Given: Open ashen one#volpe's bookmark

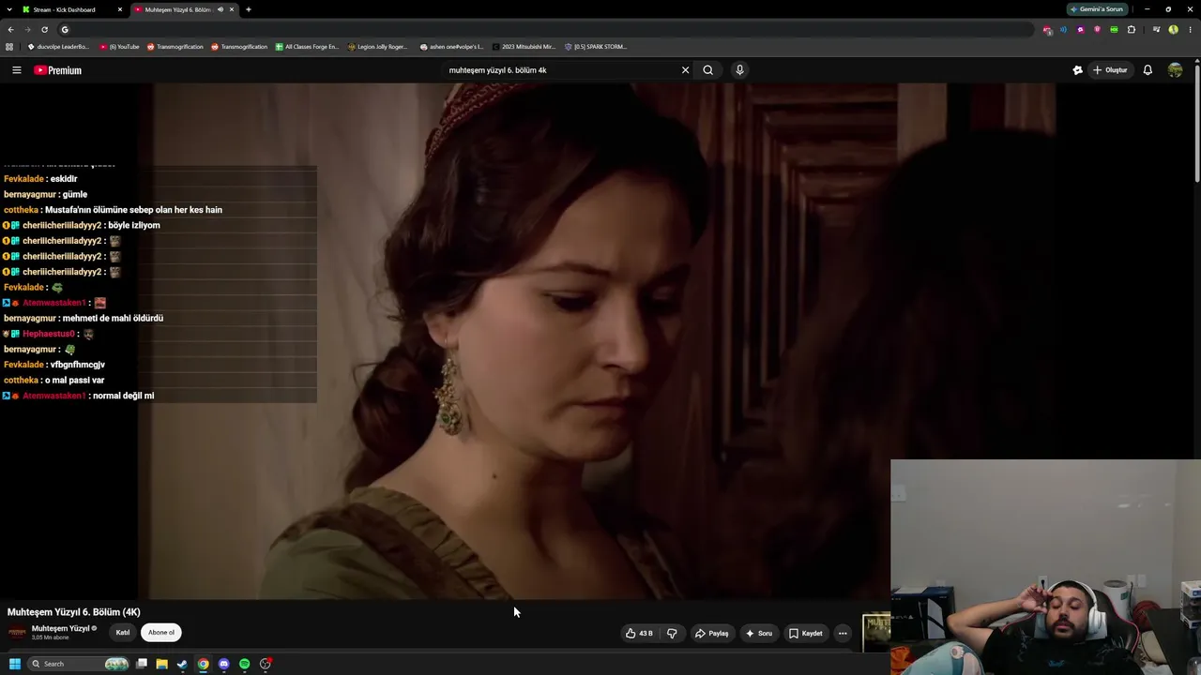Looking at the screenshot, I should point(451,47).
